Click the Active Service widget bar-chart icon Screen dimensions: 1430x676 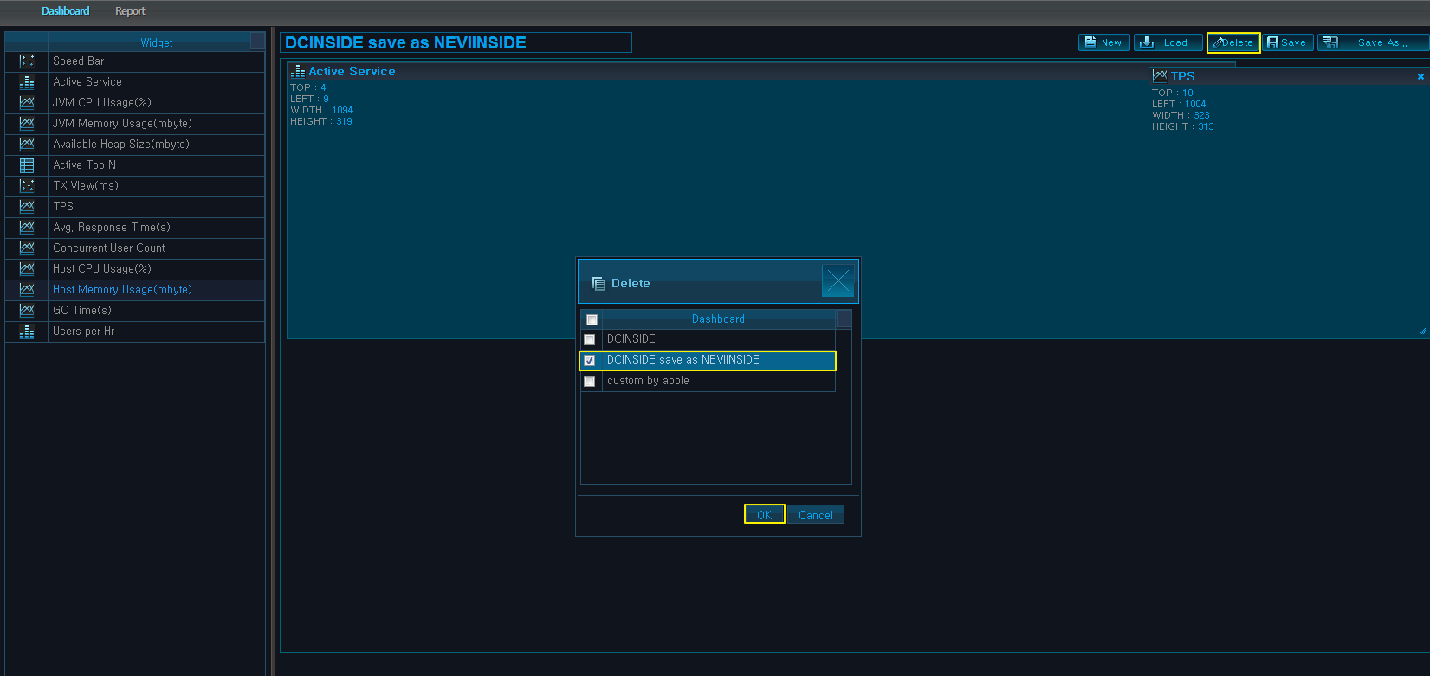coord(27,82)
